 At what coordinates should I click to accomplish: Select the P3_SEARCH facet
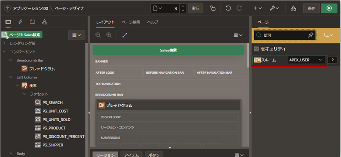tap(53, 102)
